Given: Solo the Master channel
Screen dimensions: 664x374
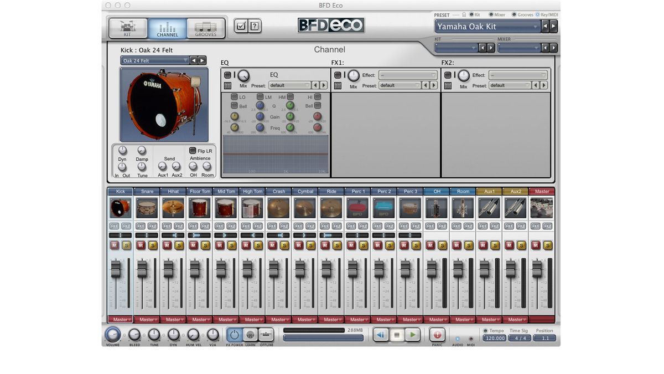Looking at the screenshot, I should tap(548, 245).
